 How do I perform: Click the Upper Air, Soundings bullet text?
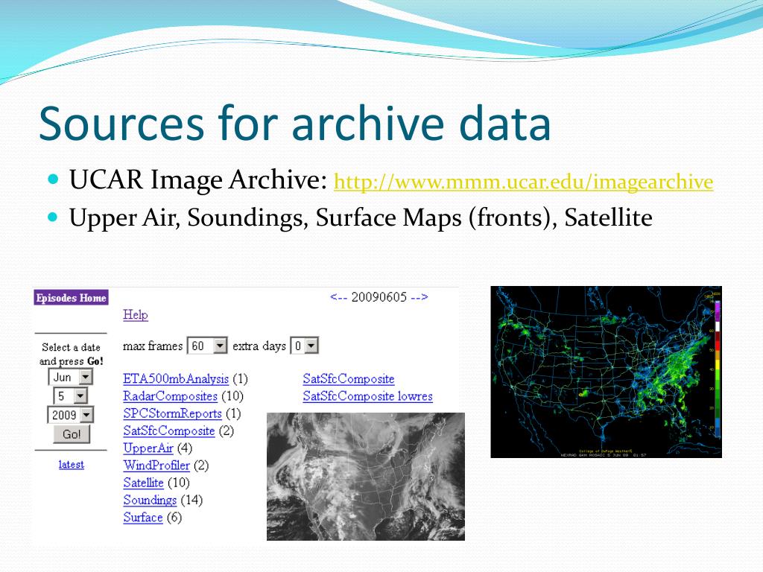(x=361, y=217)
